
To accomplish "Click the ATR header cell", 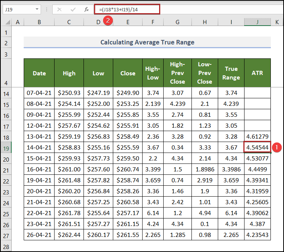I will click(257, 73).
